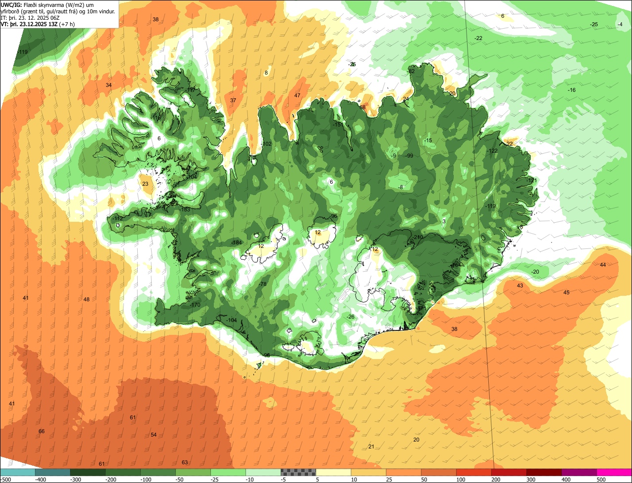Click the legend swatch between -500 and -400
Screen dimensions: 632x483
(x=18, y=472)
